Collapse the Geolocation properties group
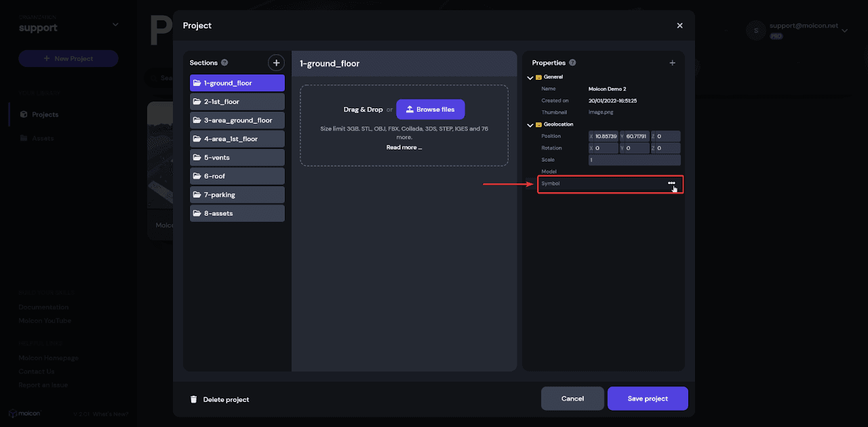Screen dimensions: 868x427 (x=530, y=125)
